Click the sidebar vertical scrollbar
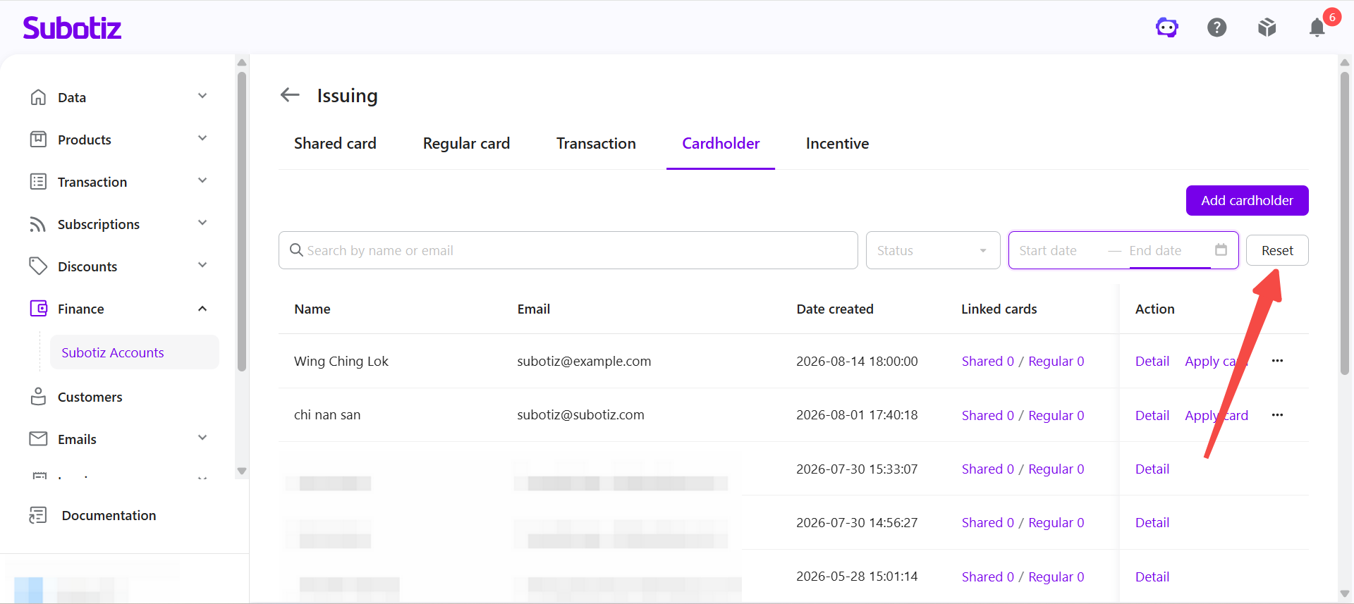This screenshot has width=1354, height=604. pos(242,221)
